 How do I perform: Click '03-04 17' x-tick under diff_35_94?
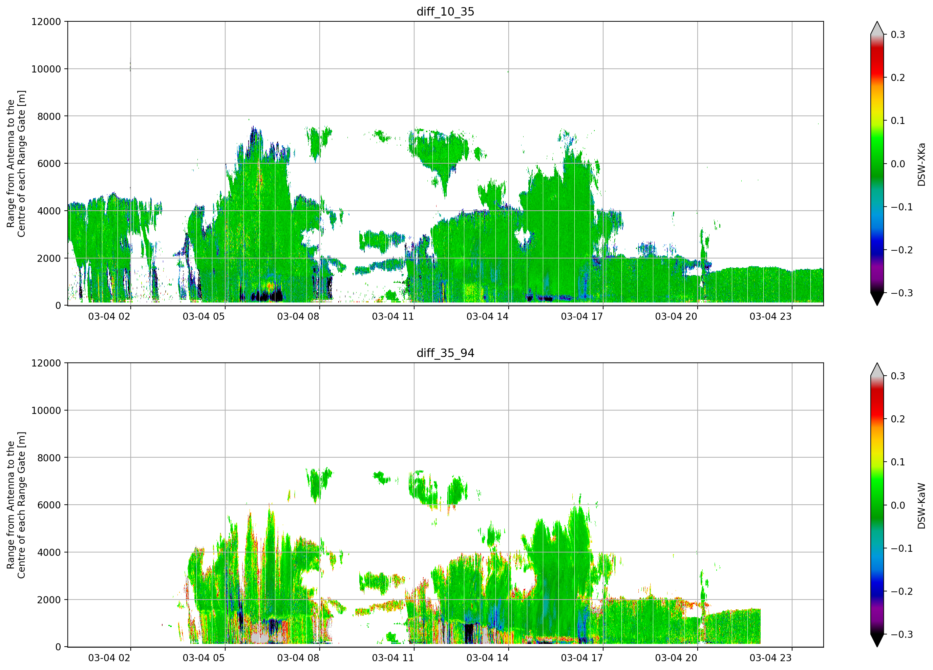click(582, 658)
